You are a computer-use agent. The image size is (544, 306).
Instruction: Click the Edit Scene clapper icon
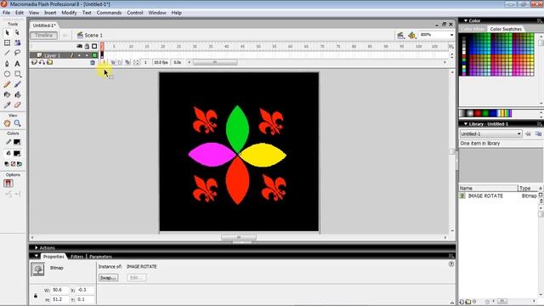(x=400, y=35)
